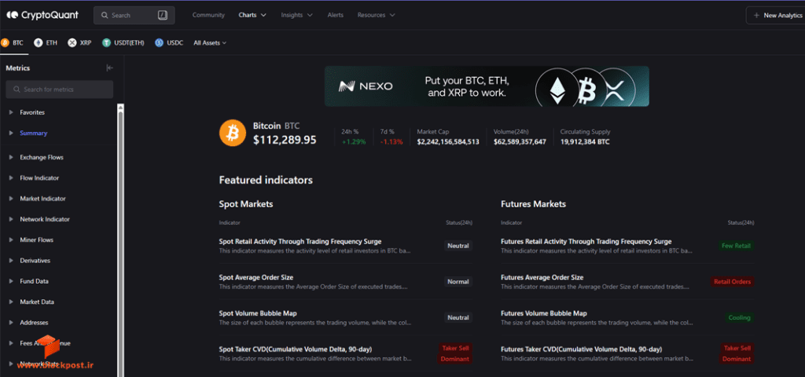This screenshot has height=377, width=805.
Task: Open Spot Volume Bubble Map indicator
Action: (x=258, y=313)
